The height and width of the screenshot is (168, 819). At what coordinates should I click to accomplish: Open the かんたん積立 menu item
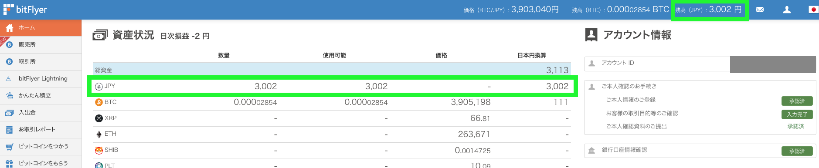pyautogui.click(x=41, y=95)
